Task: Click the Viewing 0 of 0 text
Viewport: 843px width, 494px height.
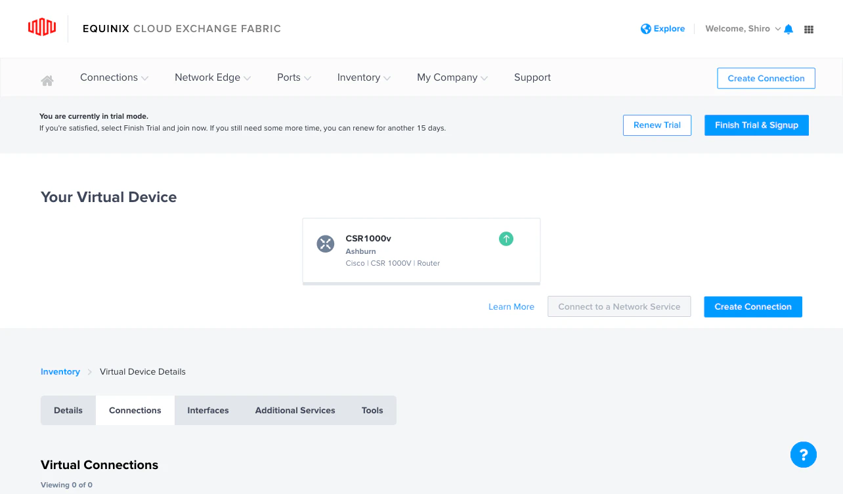Action: click(x=66, y=485)
